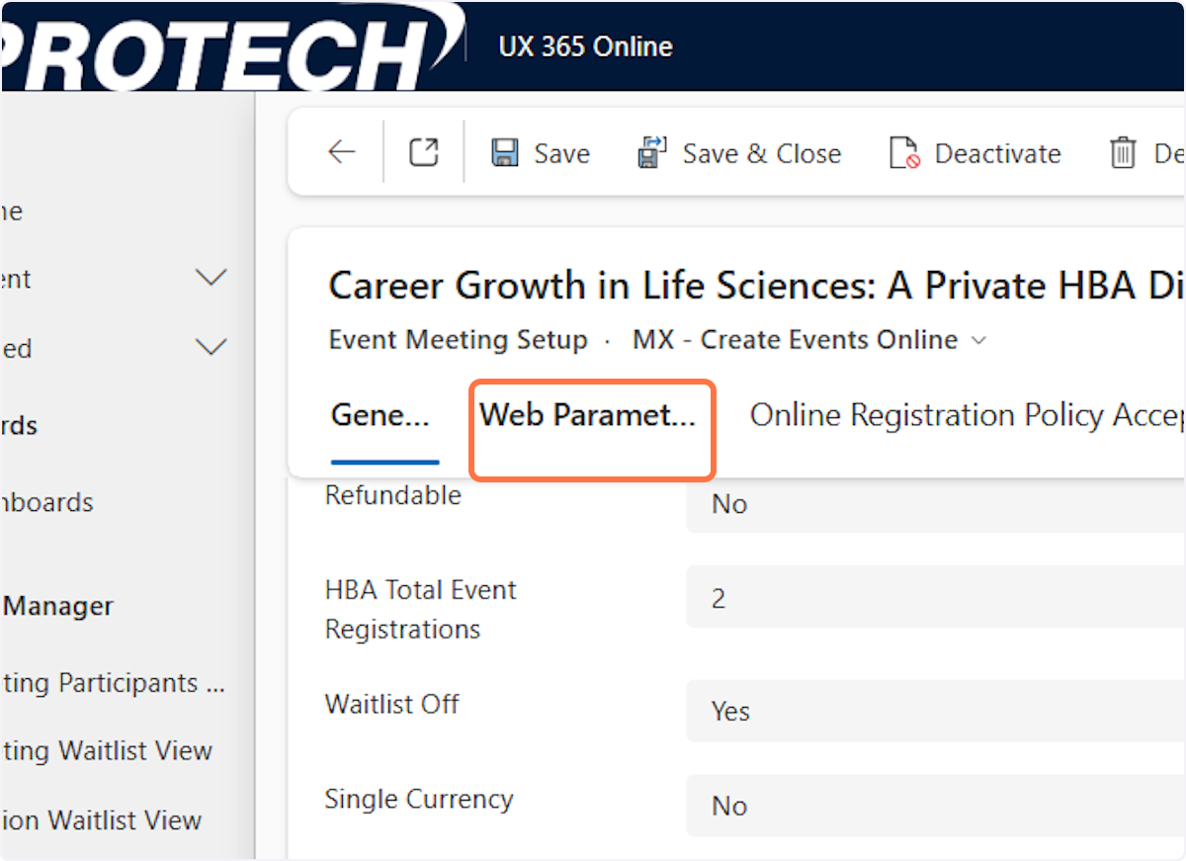Image resolution: width=1186 pixels, height=861 pixels.
Task: Click the Deactivate document icon
Action: coord(904,153)
